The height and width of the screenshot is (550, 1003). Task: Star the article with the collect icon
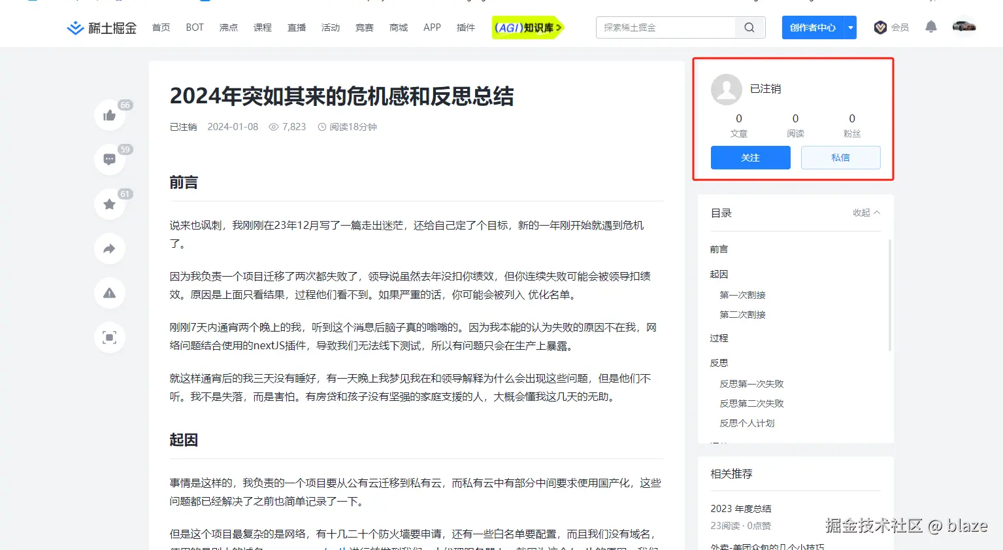(x=109, y=203)
